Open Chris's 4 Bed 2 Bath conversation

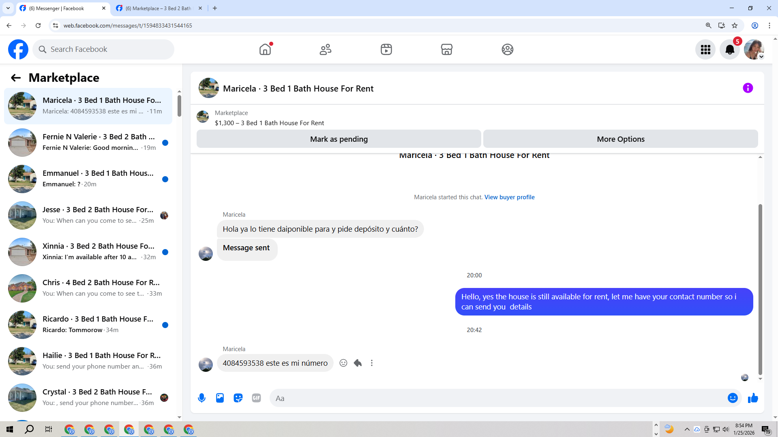click(88, 288)
